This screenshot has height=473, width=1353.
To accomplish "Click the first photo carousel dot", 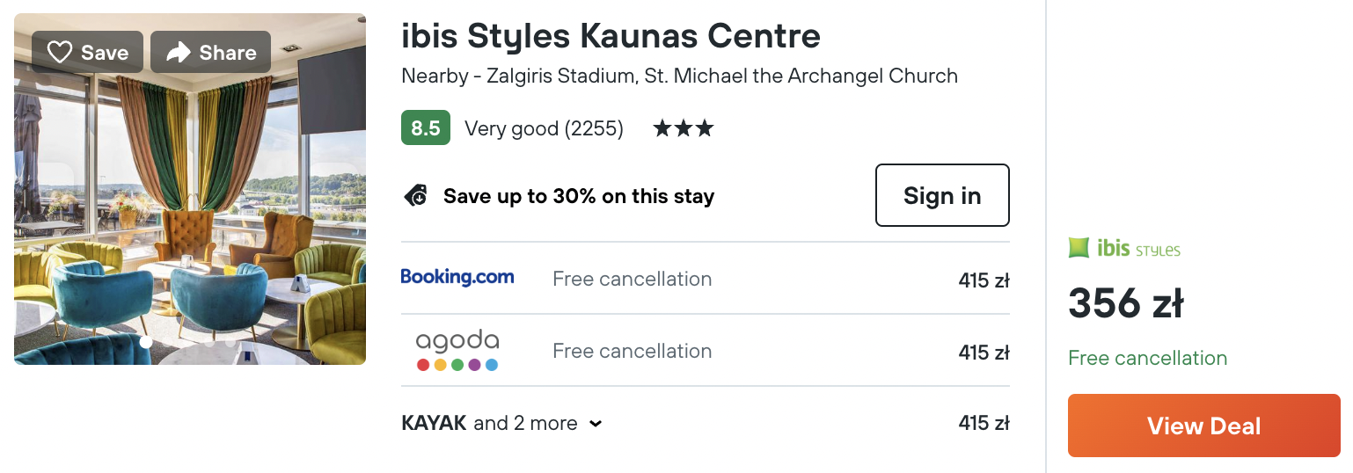I will coord(146,343).
